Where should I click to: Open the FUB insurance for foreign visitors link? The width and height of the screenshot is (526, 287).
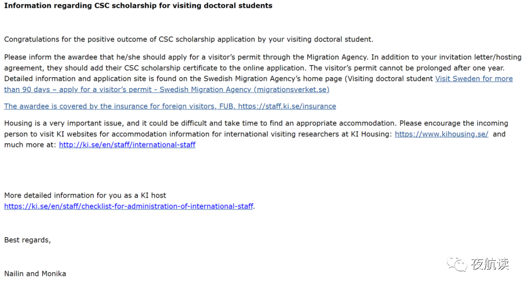[x=170, y=107]
